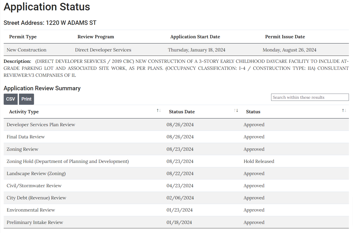Image resolution: width=353 pixels, height=233 pixels.
Task: Select the Status column header text
Action: pyautogui.click(x=253, y=112)
